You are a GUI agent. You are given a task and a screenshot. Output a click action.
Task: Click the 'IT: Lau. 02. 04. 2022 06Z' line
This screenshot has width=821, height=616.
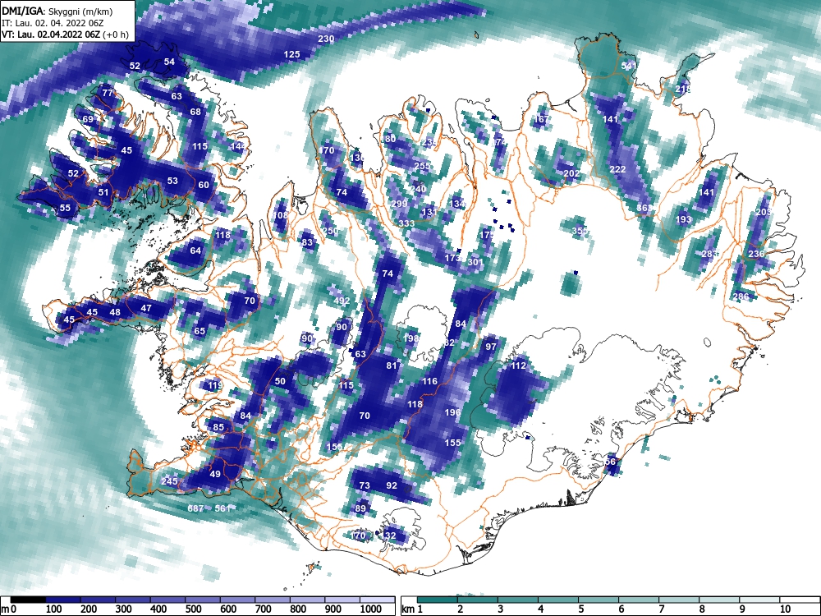[51, 23]
